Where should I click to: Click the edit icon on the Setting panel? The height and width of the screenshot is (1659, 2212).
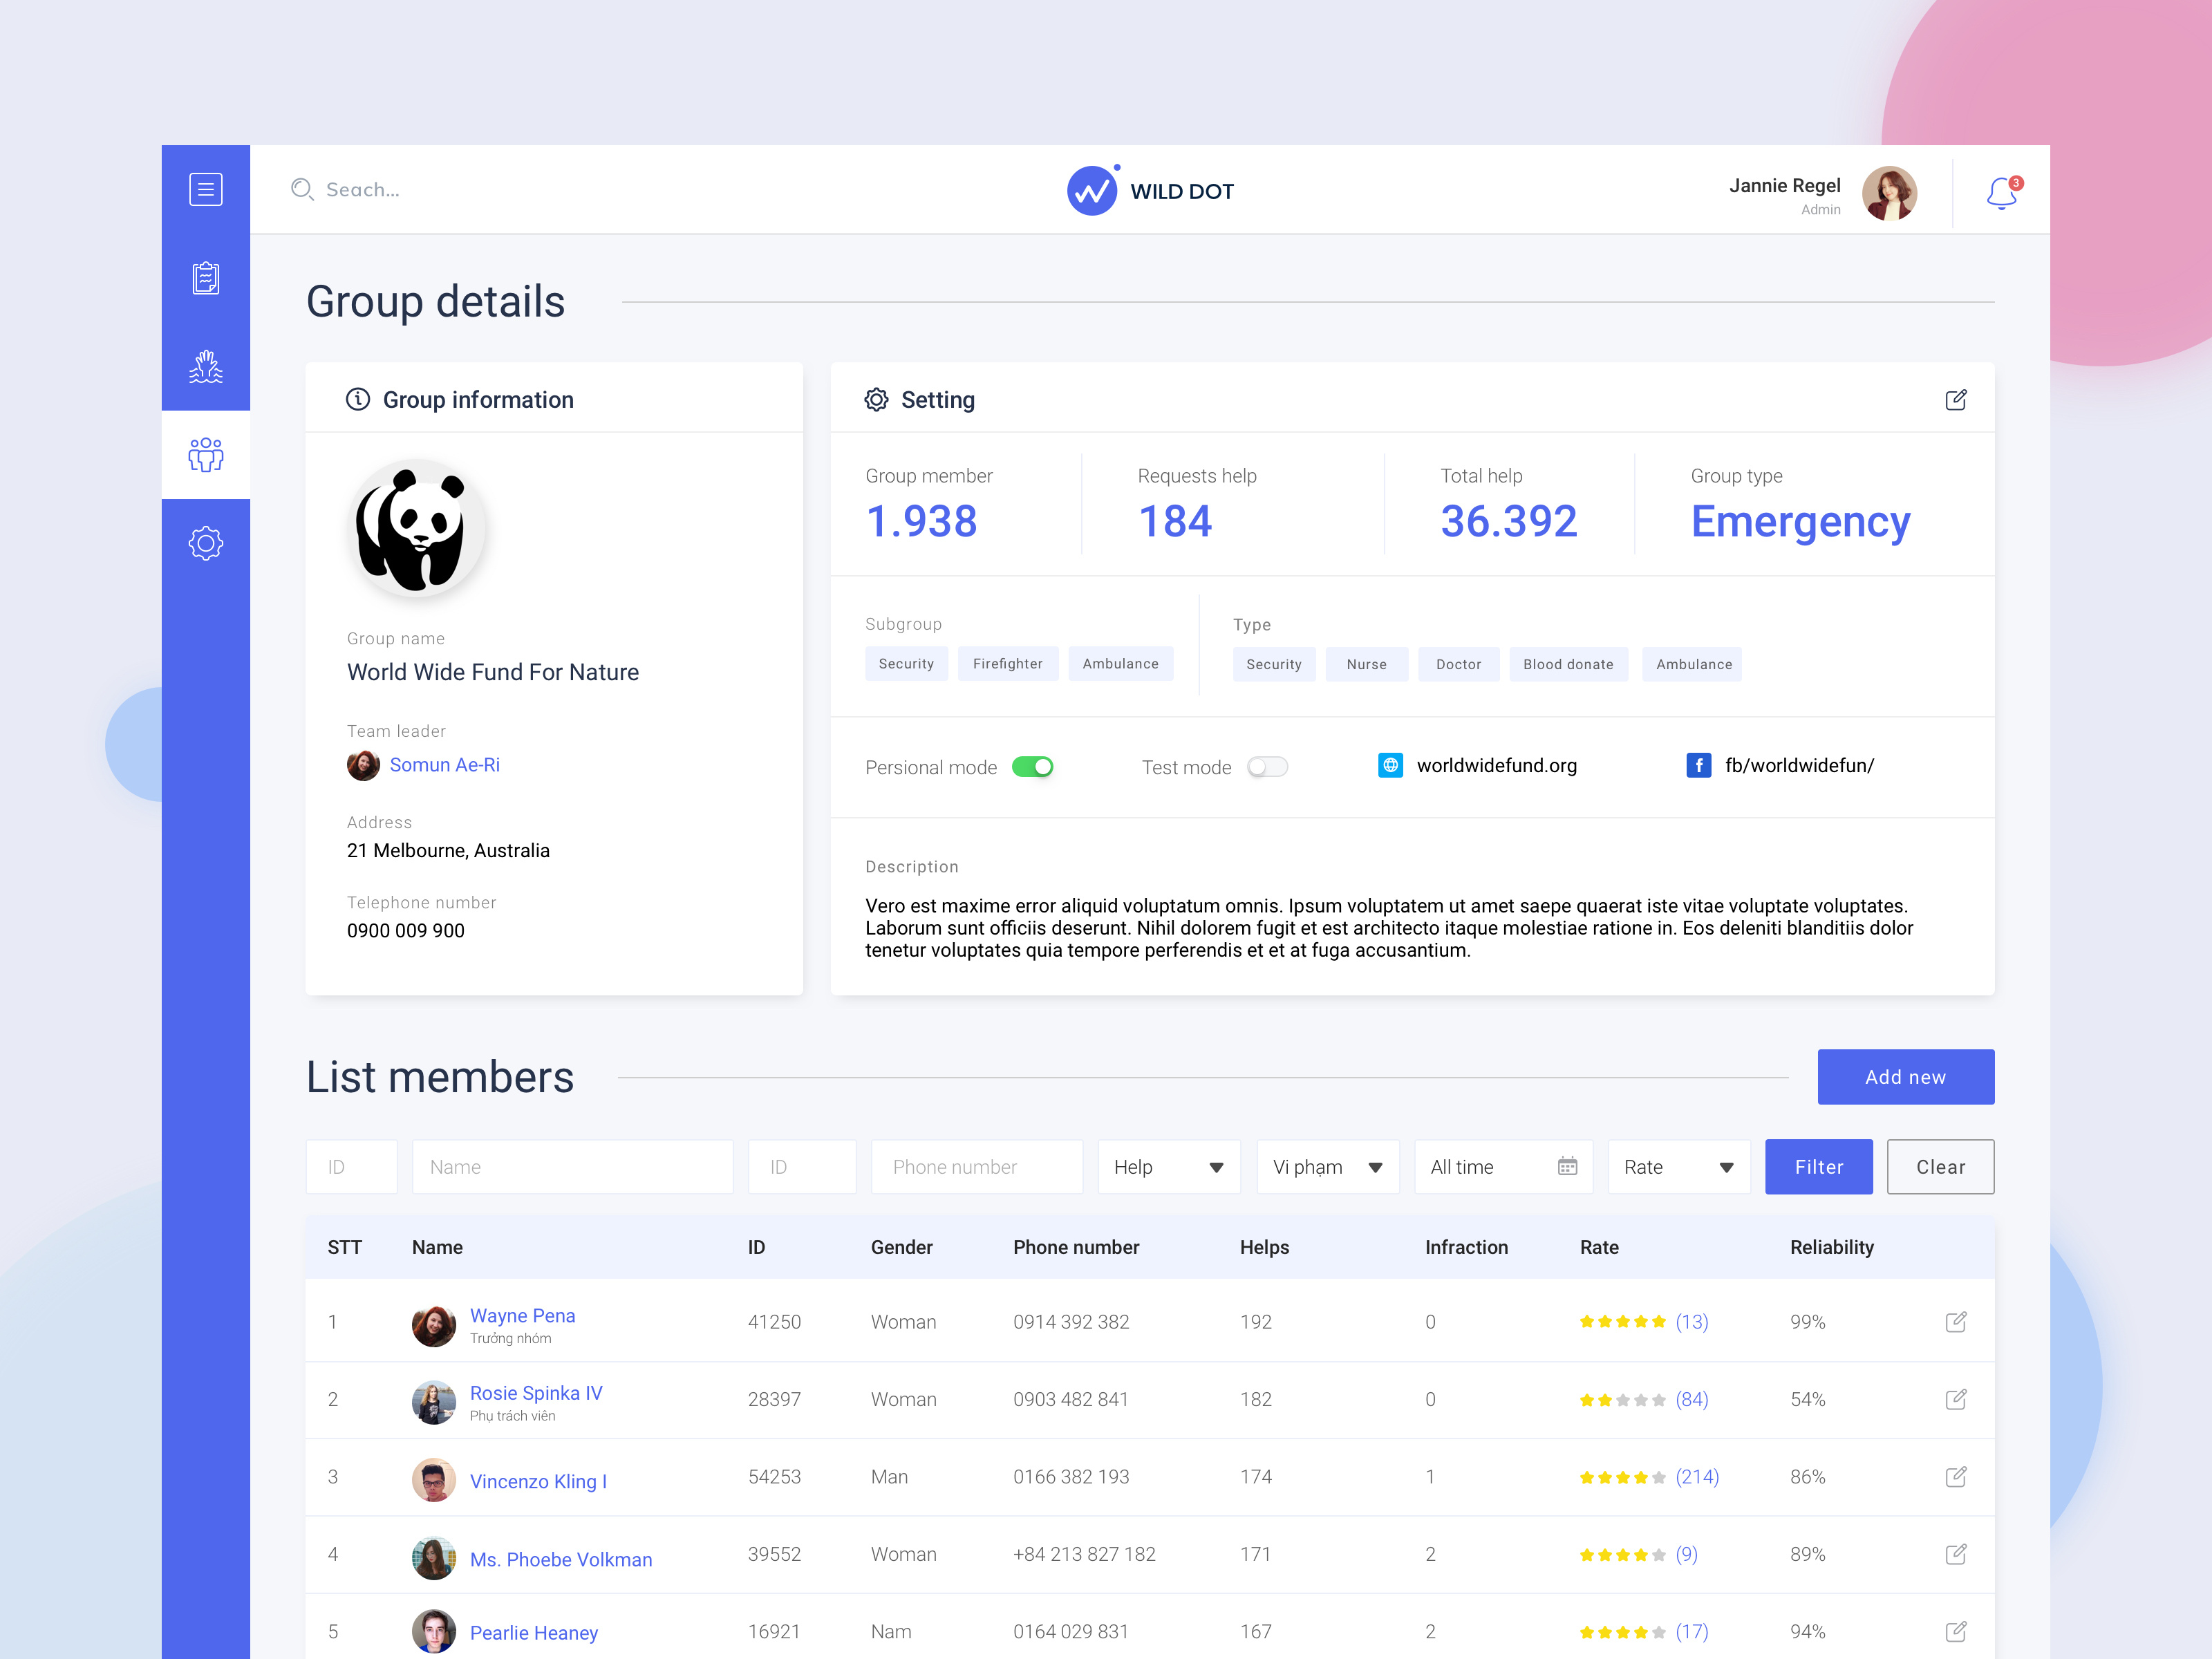(1956, 399)
